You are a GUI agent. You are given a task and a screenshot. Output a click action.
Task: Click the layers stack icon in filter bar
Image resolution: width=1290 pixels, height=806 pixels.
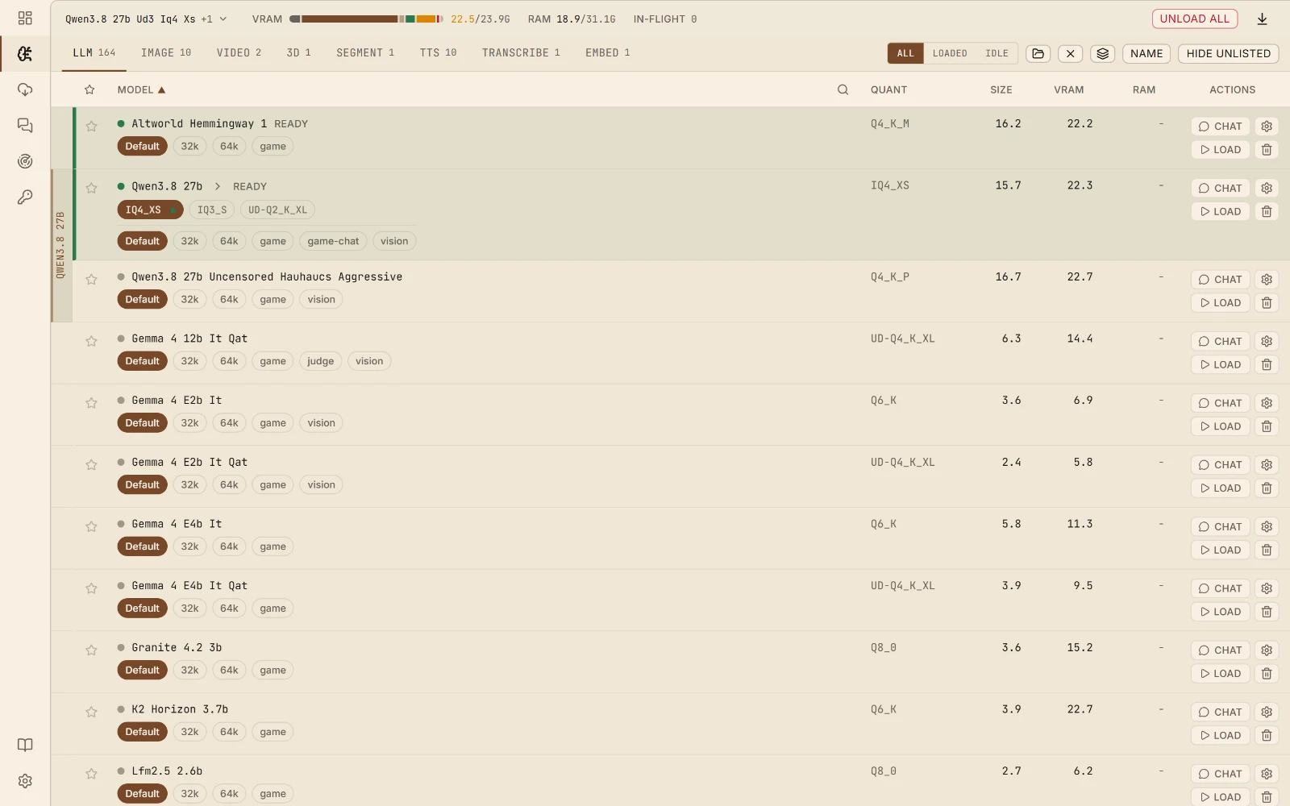[x=1102, y=53]
